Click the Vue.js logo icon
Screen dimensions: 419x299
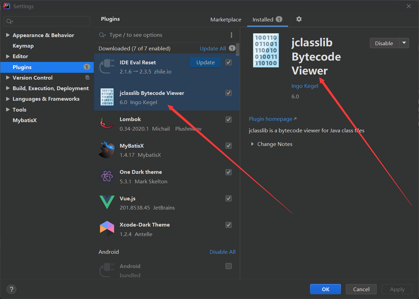(x=107, y=202)
